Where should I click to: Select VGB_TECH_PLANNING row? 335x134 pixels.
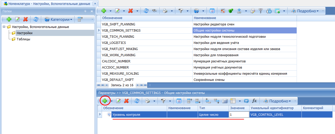(197, 36)
